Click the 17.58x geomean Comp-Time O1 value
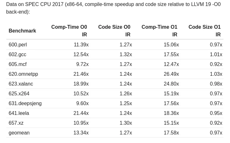Image resolution: width=230 pixels, height=143 pixels. click(171, 133)
